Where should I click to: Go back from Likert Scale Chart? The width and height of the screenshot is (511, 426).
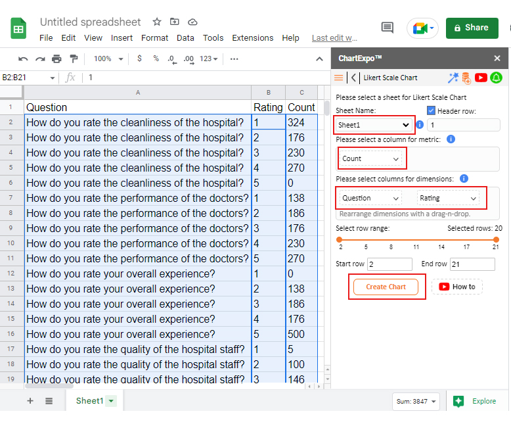click(353, 78)
